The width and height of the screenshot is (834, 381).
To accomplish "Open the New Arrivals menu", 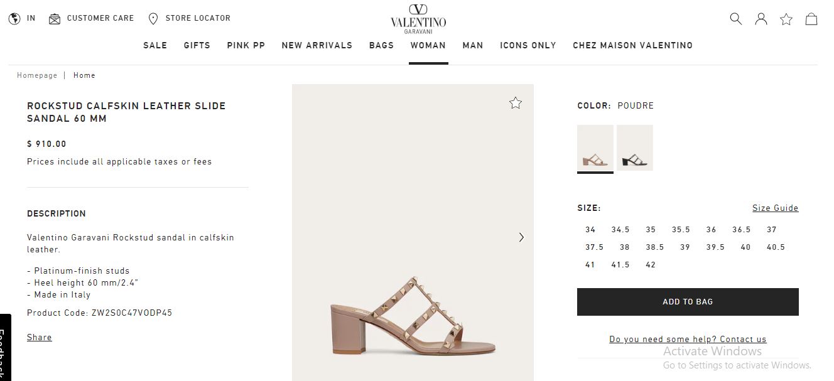I will pyautogui.click(x=317, y=45).
